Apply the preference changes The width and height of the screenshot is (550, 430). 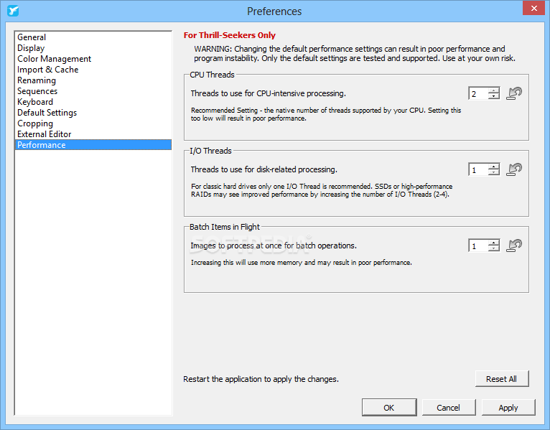[x=508, y=408]
